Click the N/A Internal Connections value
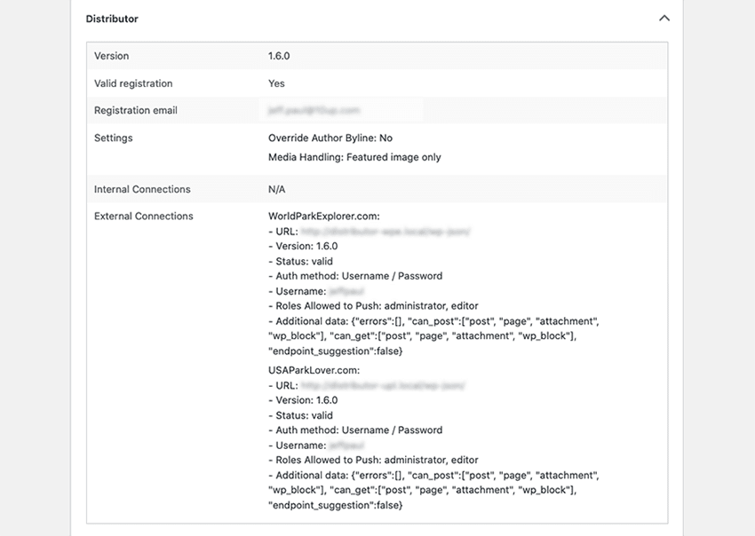The image size is (755, 536). pyautogui.click(x=276, y=189)
